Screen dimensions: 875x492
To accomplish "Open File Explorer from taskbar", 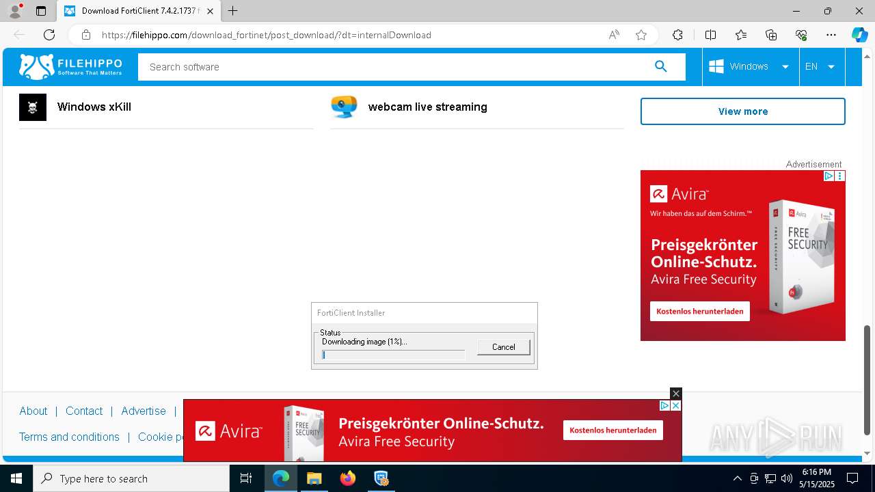I will pos(314,478).
